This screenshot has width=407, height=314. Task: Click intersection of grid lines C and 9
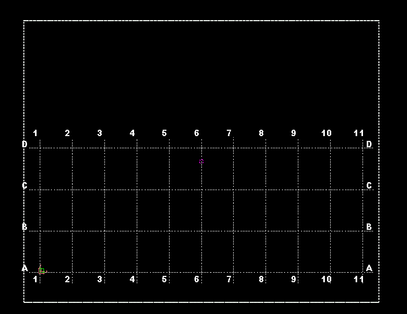298,190
